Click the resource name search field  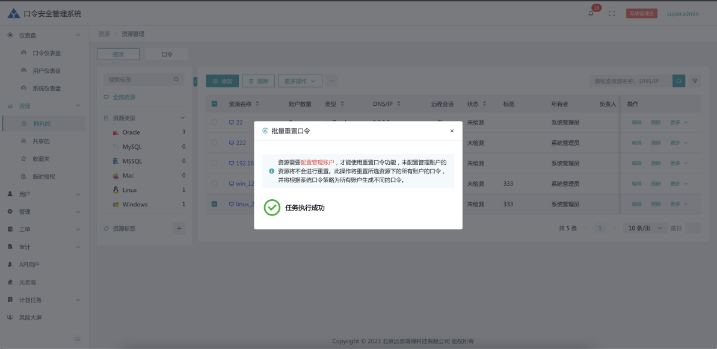point(630,81)
